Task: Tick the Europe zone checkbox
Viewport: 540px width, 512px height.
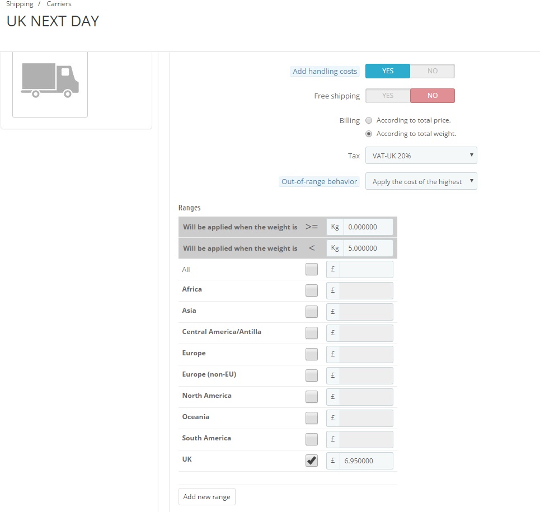Action: [312, 354]
